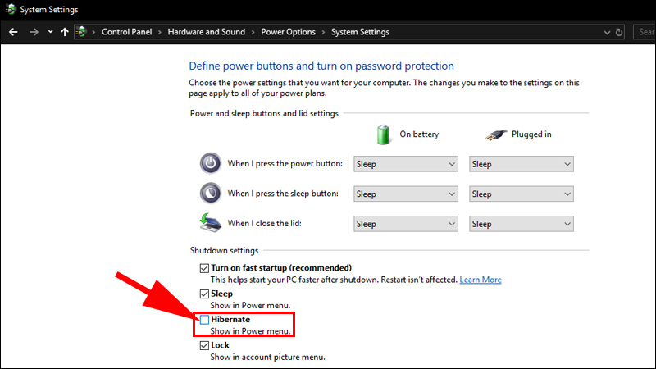Image resolution: width=656 pixels, height=369 pixels.
Task: Toggle Turn on fast startup checkbox
Action: pos(204,268)
